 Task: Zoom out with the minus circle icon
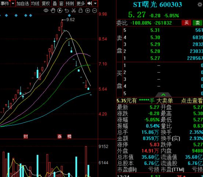click(x=95, y=11)
